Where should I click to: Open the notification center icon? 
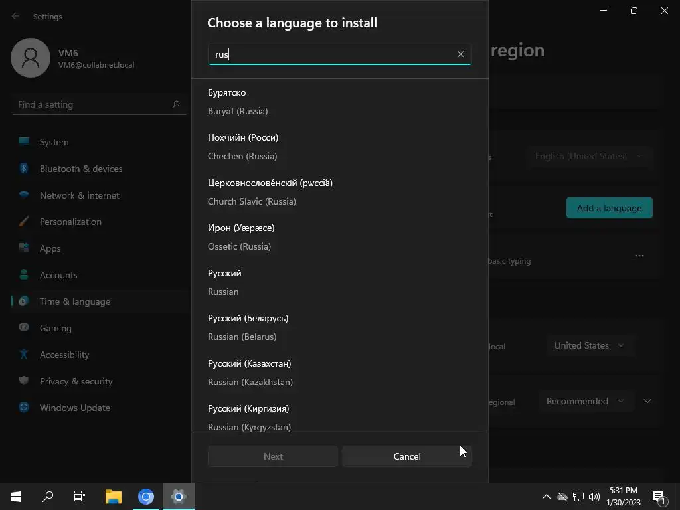click(x=659, y=497)
